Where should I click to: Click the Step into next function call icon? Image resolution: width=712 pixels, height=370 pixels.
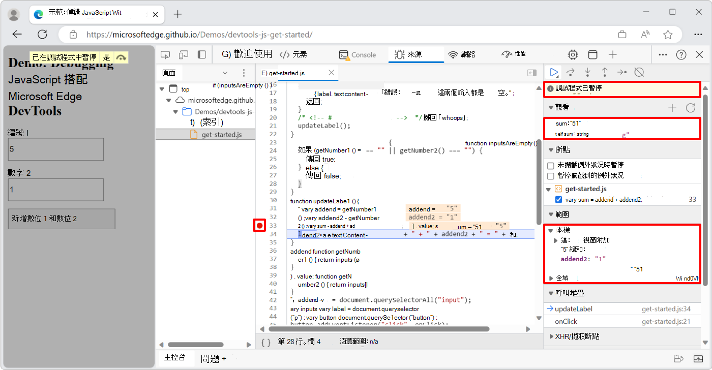coord(587,72)
